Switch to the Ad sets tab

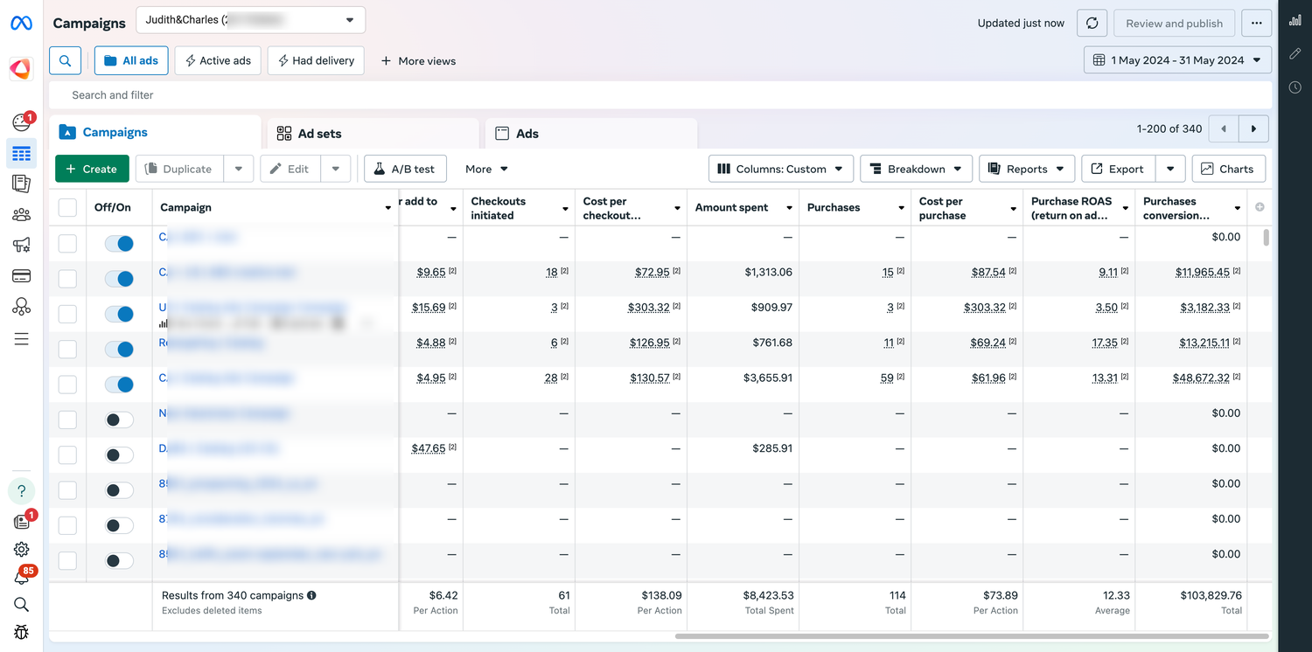tap(373, 134)
